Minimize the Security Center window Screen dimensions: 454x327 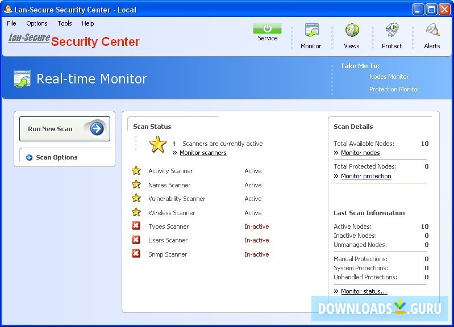click(x=418, y=10)
